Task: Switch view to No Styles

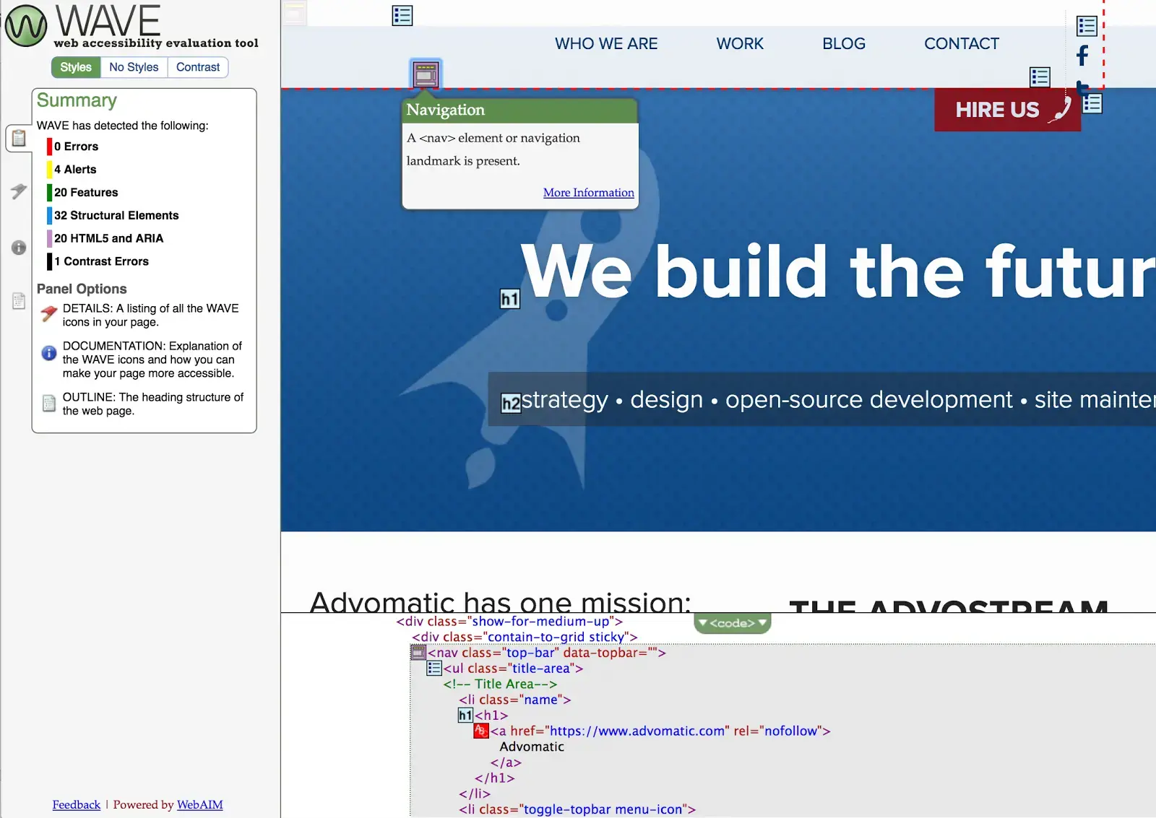Action: pyautogui.click(x=134, y=67)
